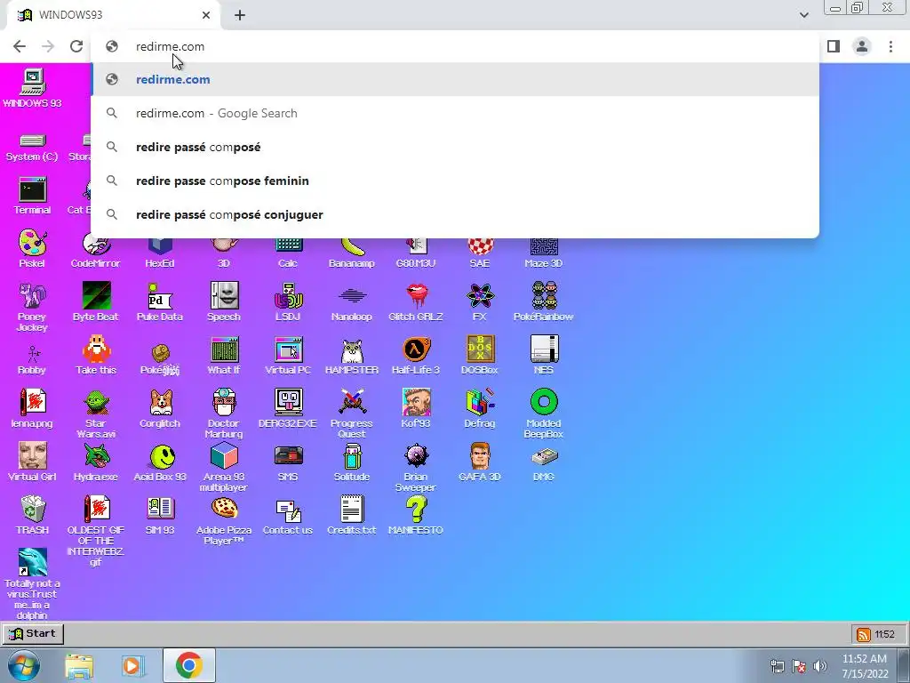This screenshot has width=910, height=683.
Task: Pick redire passé composé conjuguer suggestion
Action: pos(455,214)
